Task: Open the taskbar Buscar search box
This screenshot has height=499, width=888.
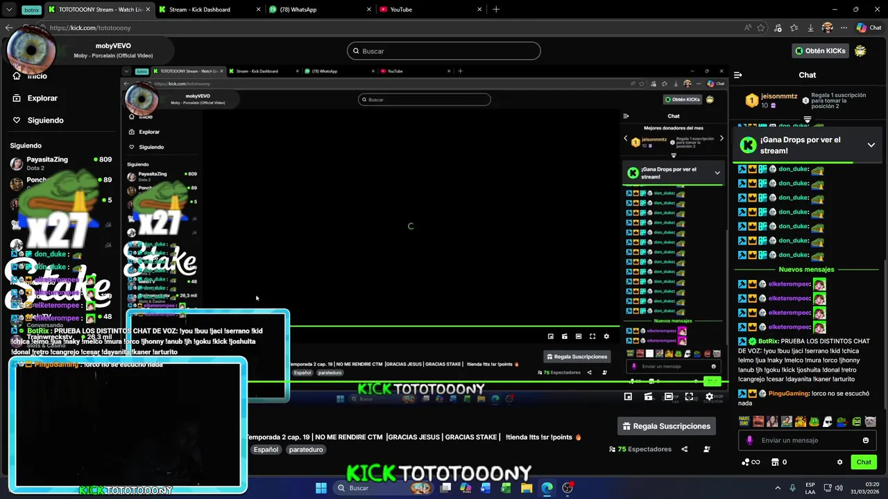Action: [385, 488]
